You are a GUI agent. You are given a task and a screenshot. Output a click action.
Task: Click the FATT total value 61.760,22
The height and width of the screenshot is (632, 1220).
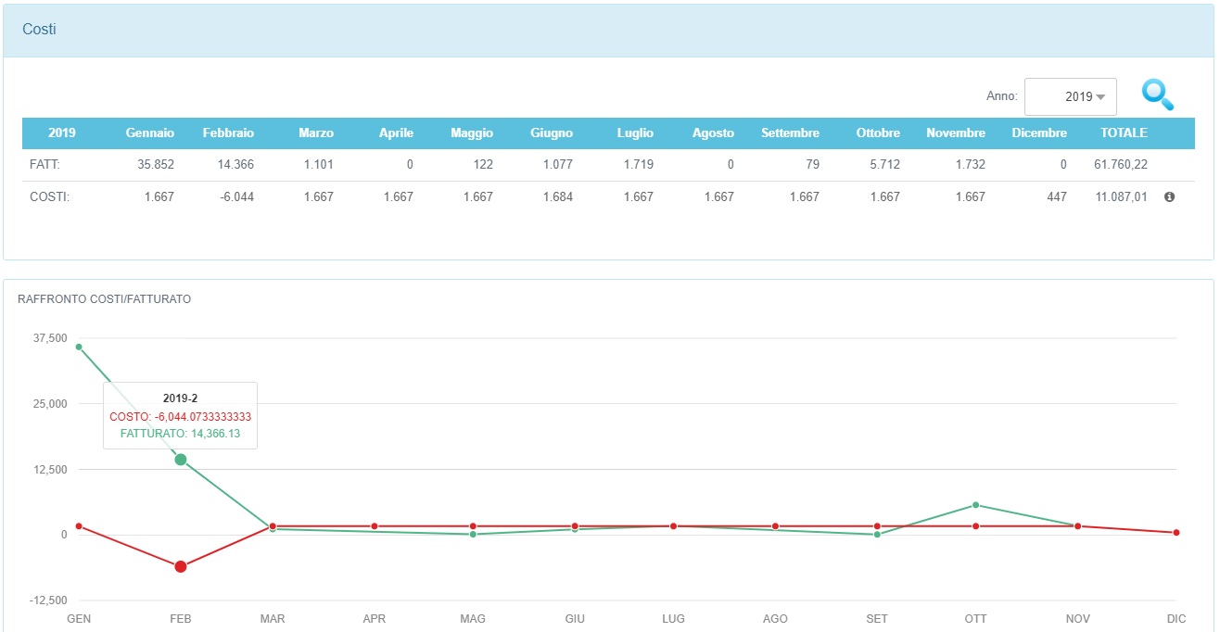coord(1120,164)
